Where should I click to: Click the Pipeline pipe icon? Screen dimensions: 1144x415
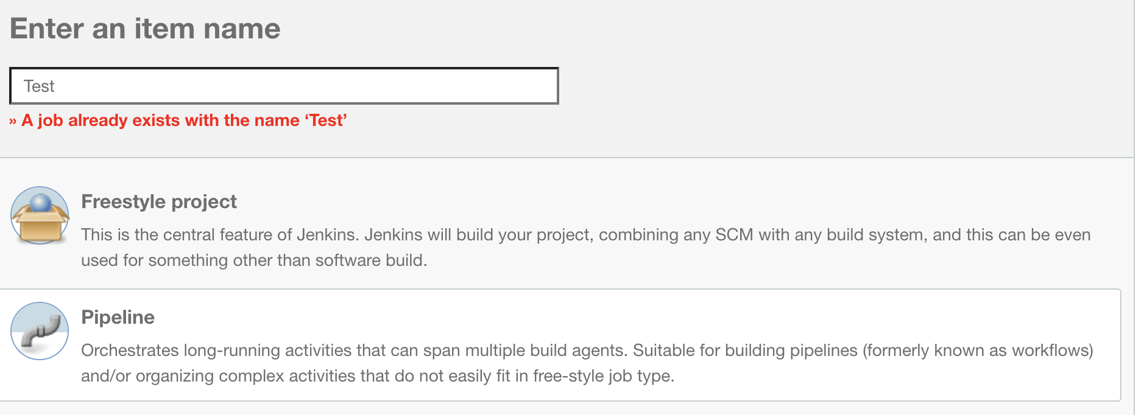click(40, 331)
